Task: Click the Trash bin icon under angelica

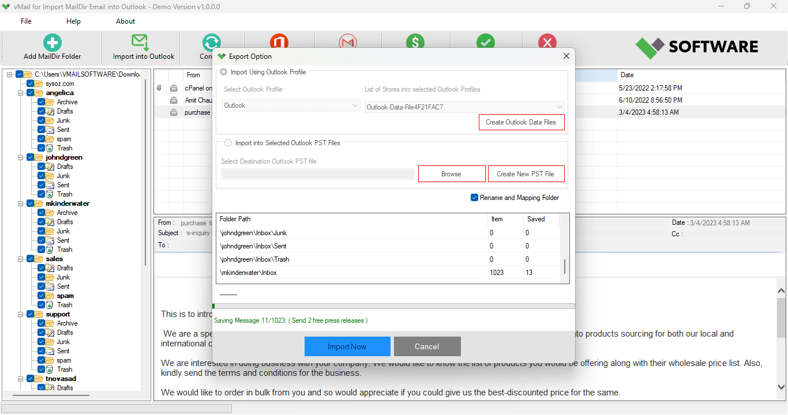Action: (51, 148)
